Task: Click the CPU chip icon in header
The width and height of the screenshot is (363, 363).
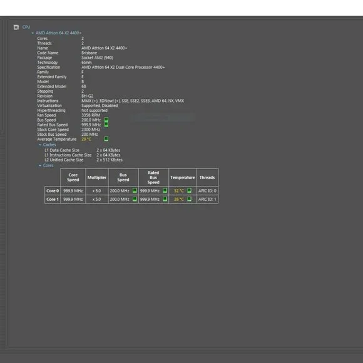Action: (x=16, y=28)
